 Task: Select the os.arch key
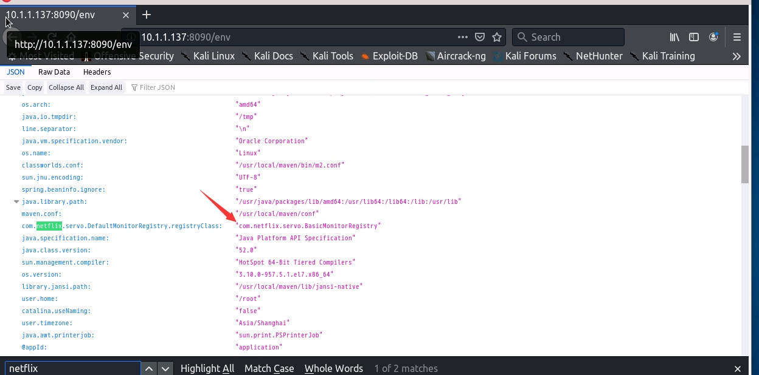coord(36,104)
